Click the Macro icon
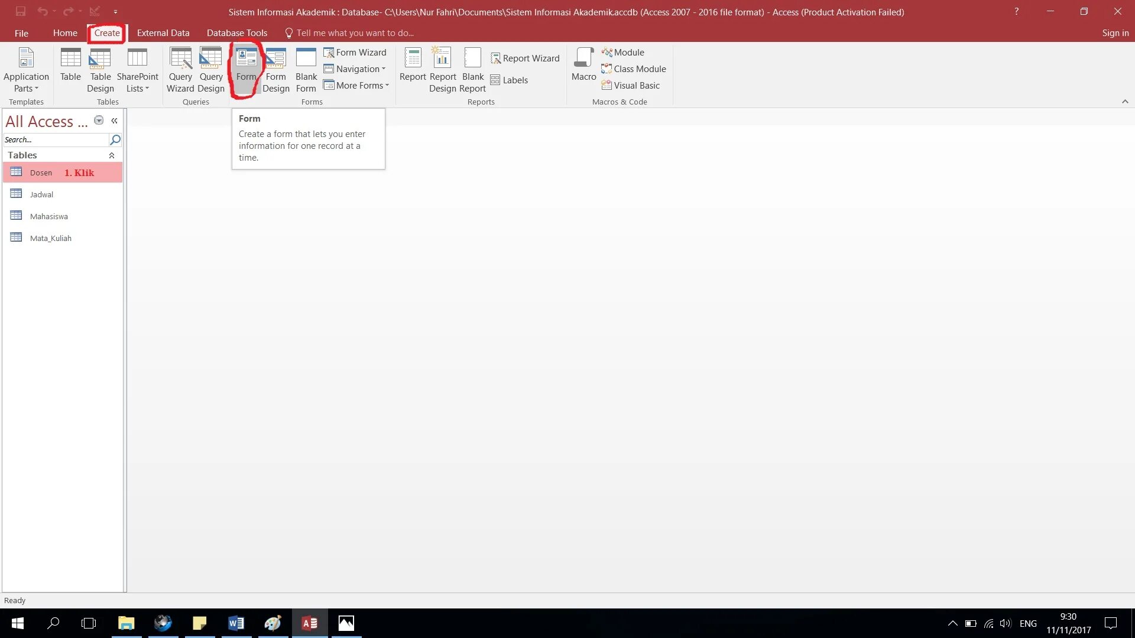This screenshot has width=1135, height=638. point(583,64)
